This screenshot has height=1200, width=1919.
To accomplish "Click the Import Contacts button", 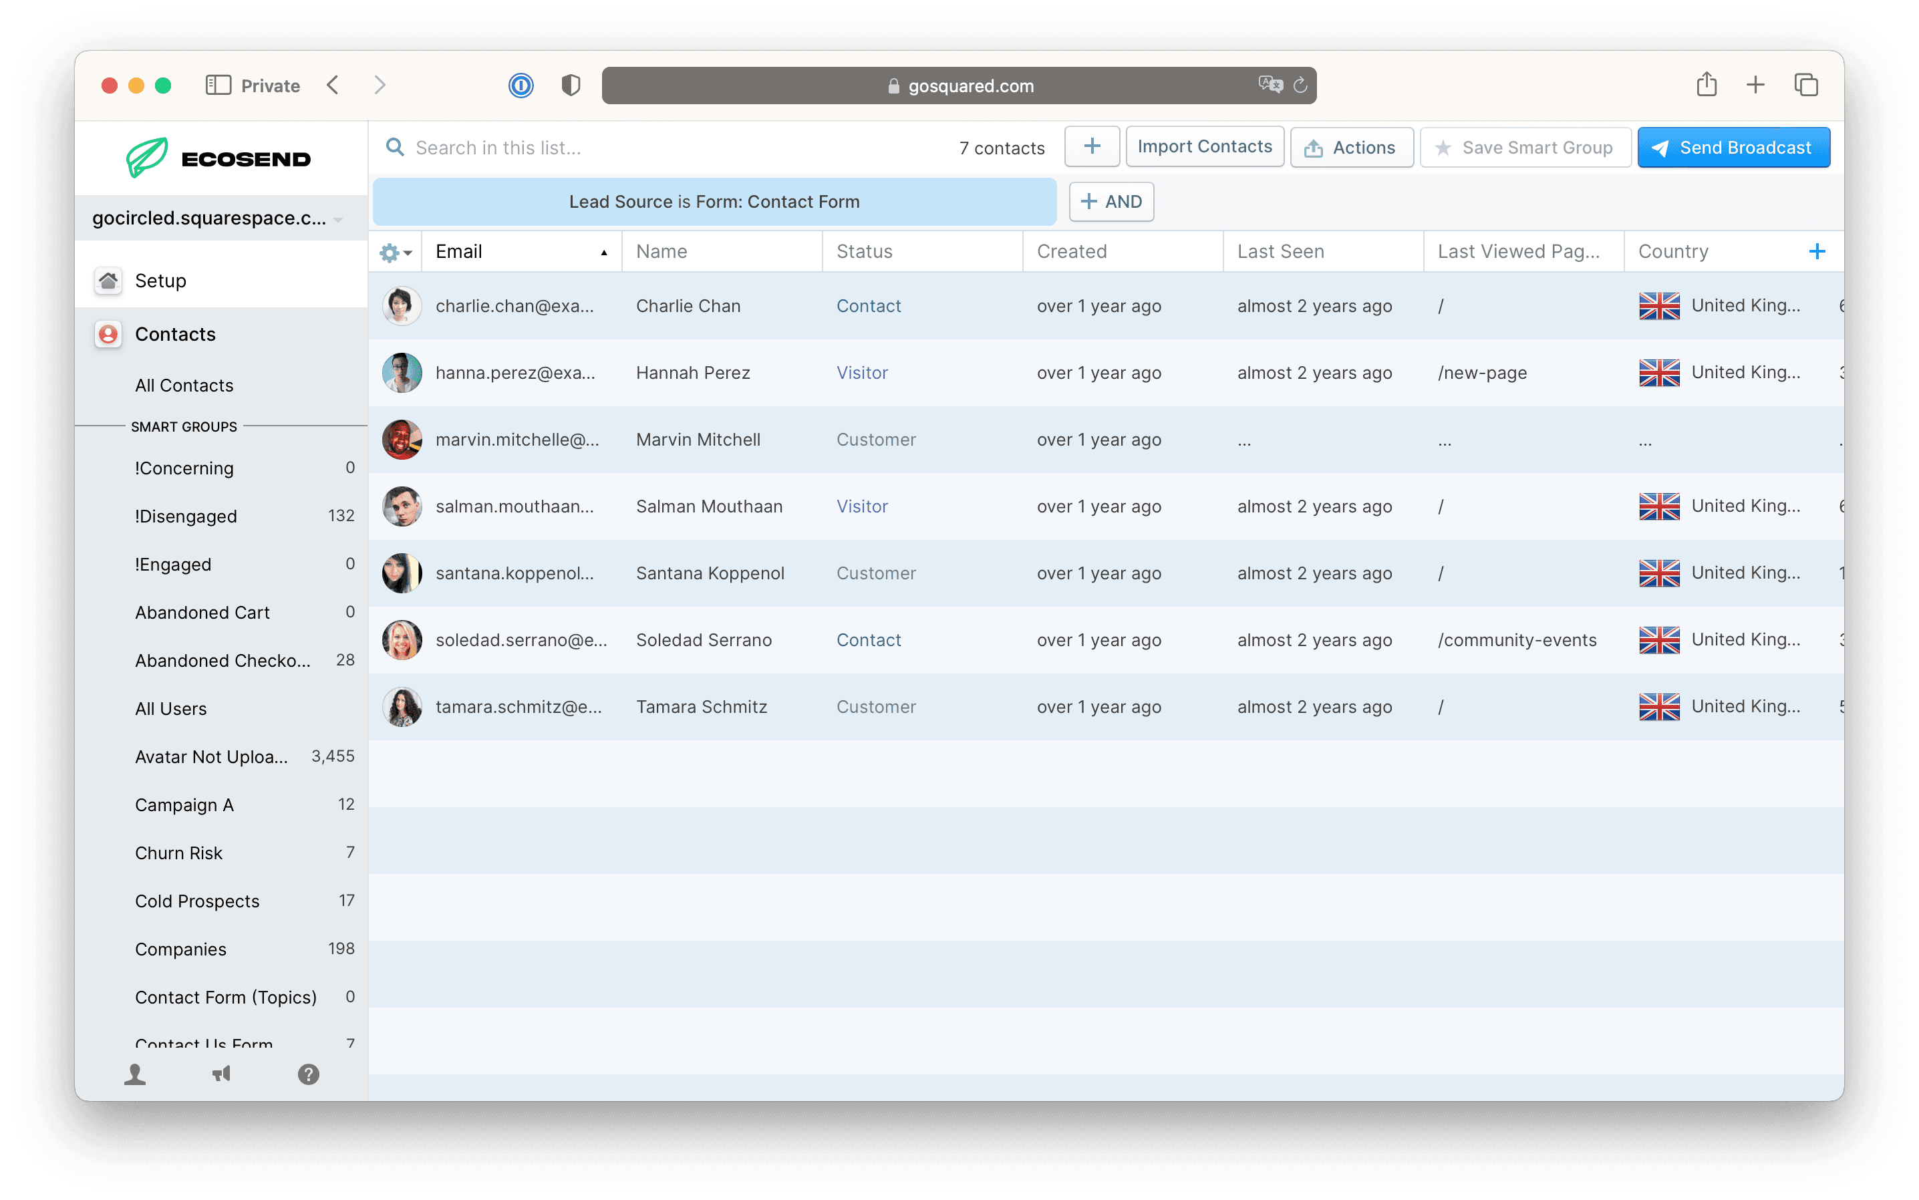I will (1204, 147).
